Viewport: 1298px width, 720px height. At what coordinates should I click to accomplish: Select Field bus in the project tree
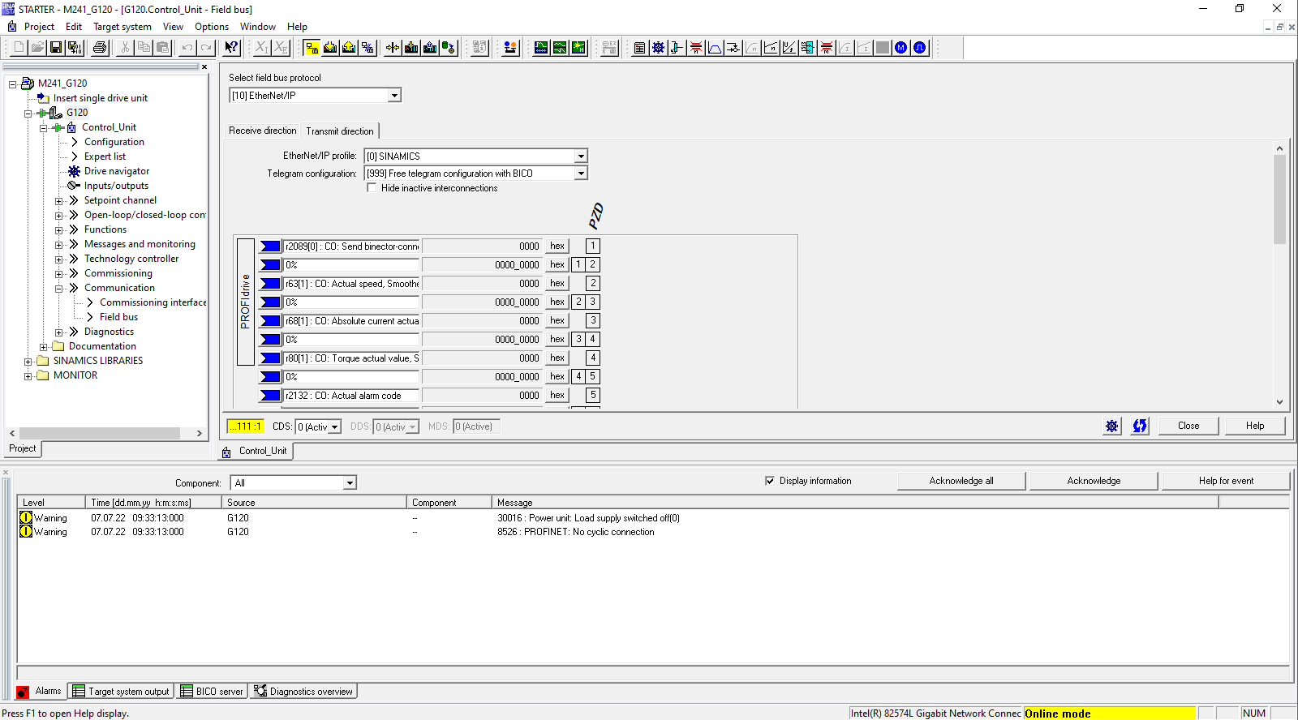pos(118,317)
